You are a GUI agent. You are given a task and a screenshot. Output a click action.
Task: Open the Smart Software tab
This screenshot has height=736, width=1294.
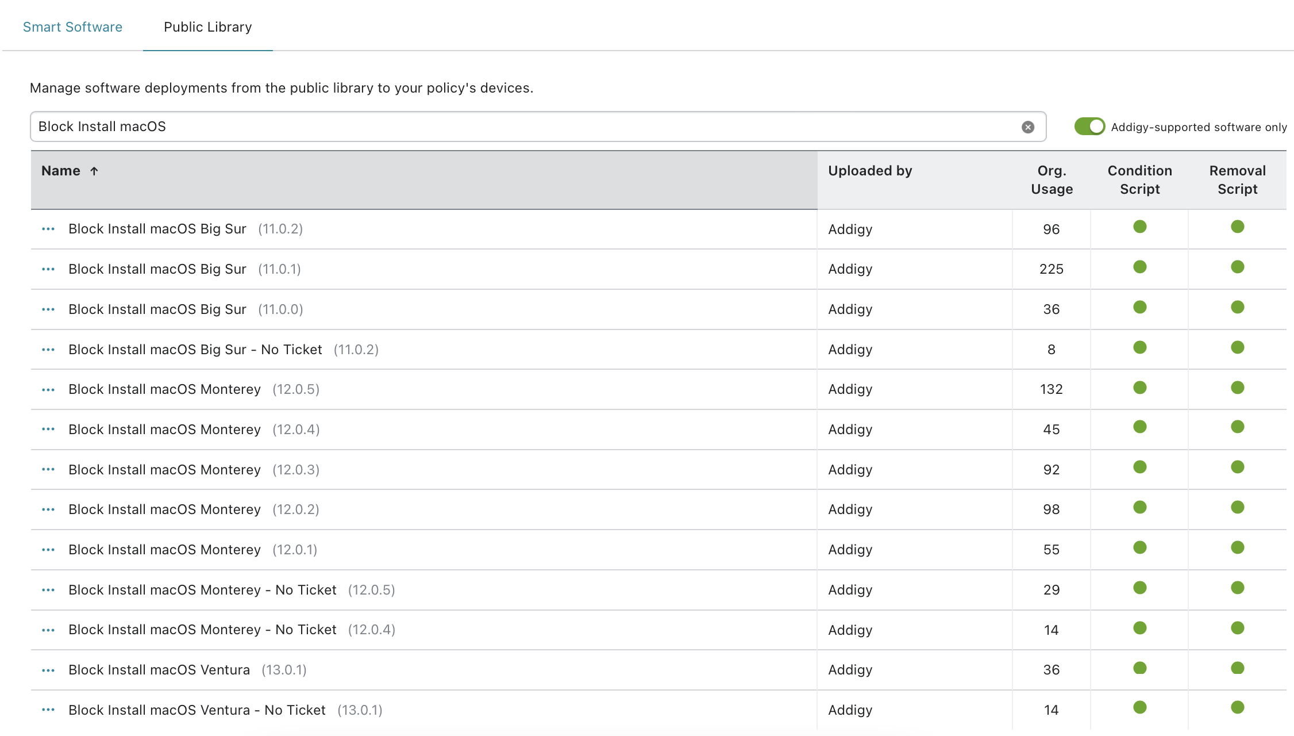click(x=72, y=27)
